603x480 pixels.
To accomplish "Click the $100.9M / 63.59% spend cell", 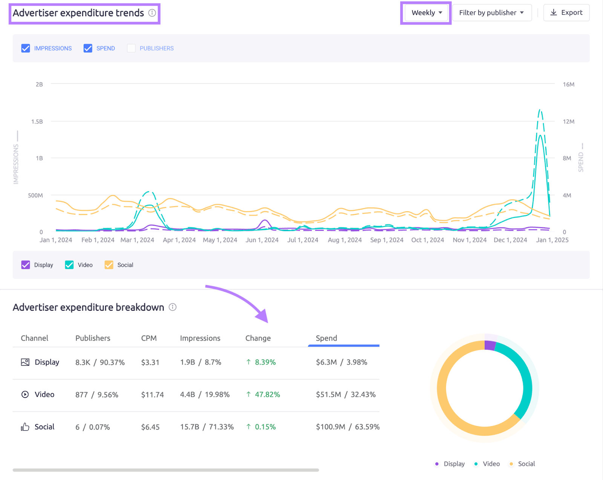I will coord(348,427).
